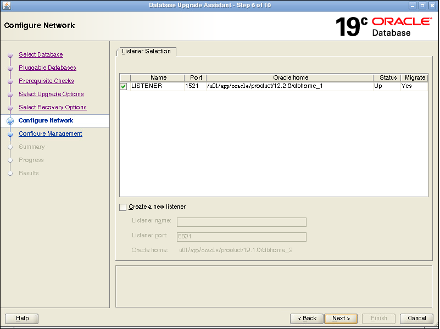Click the Cancel button

tap(417, 319)
